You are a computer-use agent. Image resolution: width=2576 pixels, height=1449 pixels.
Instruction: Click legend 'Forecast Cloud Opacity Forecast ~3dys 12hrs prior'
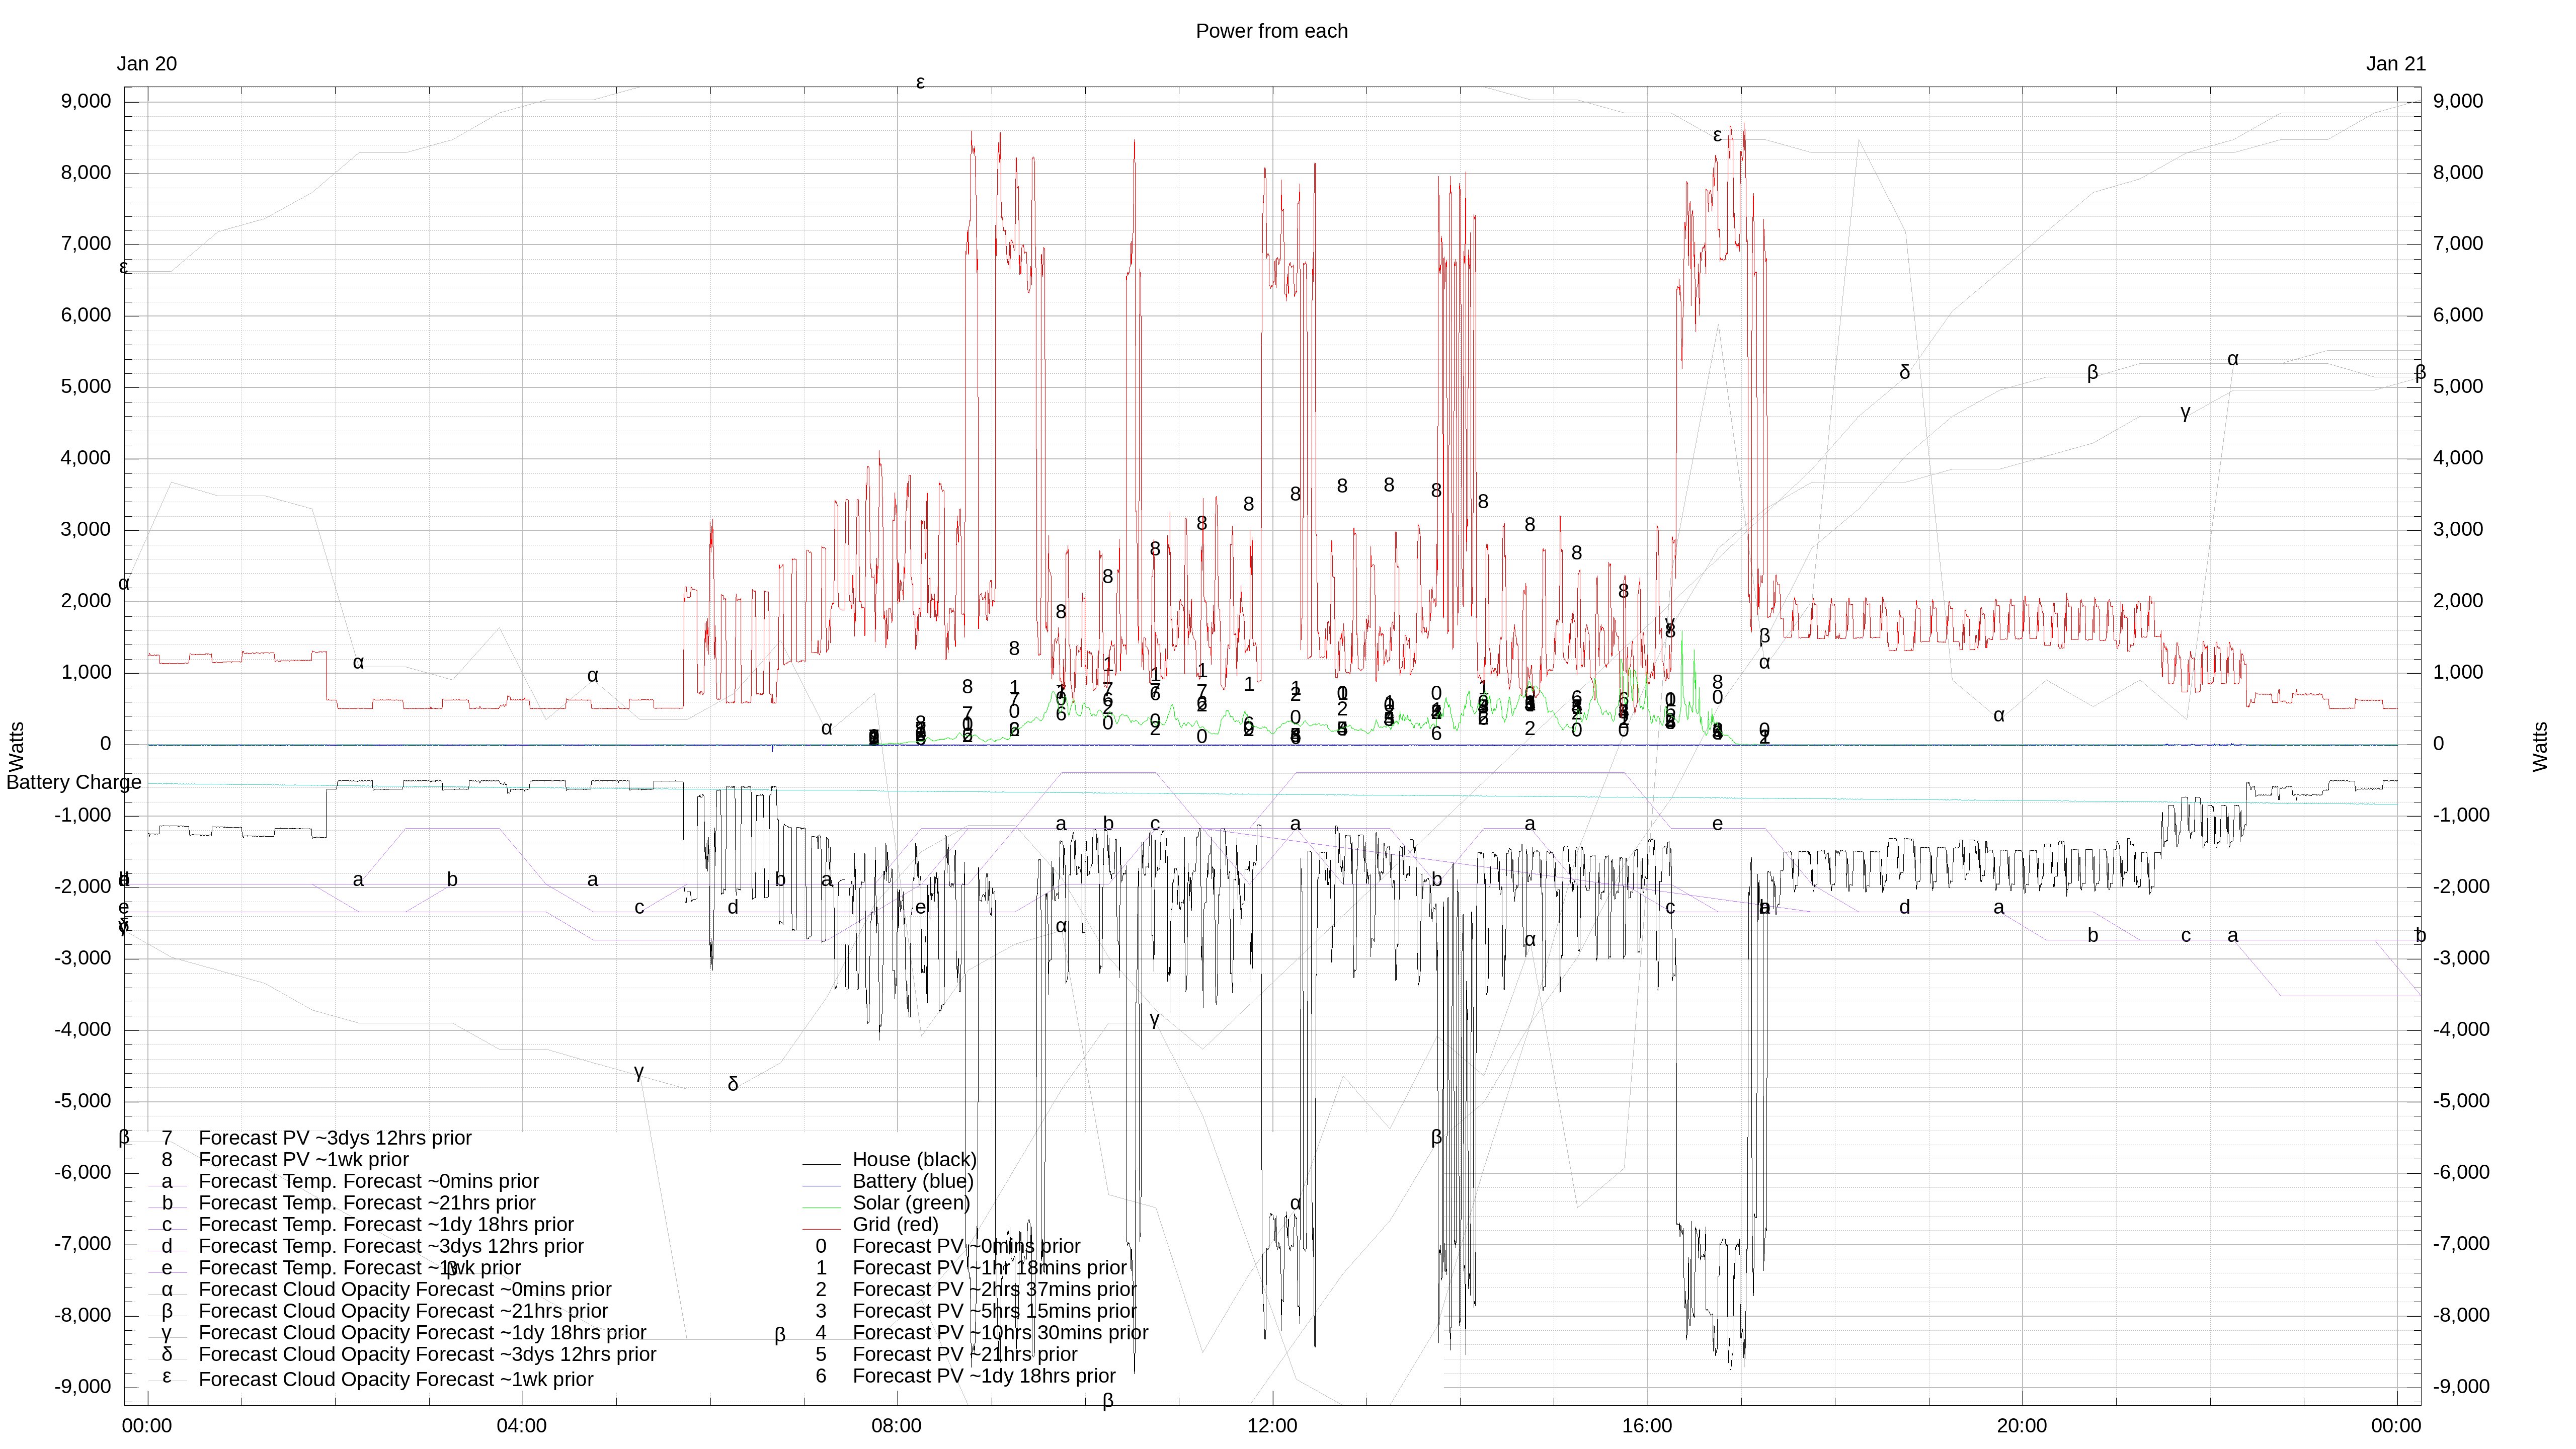point(427,1354)
